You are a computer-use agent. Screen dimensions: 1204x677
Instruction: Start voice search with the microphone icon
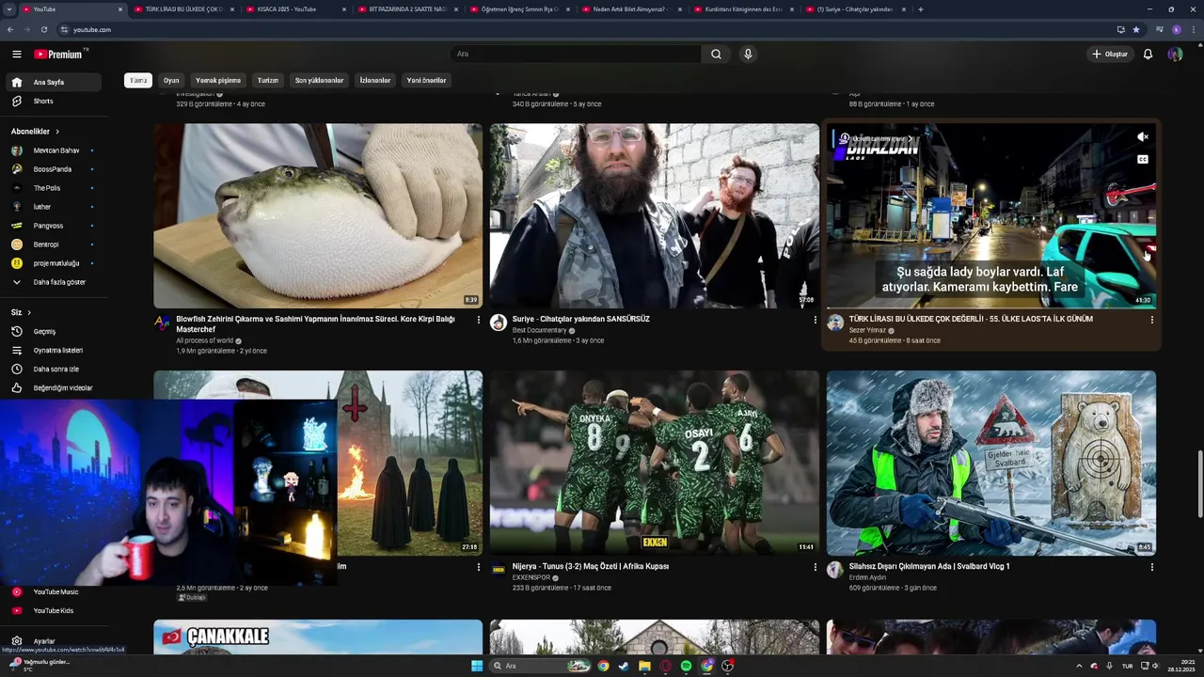click(x=748, y=55)
